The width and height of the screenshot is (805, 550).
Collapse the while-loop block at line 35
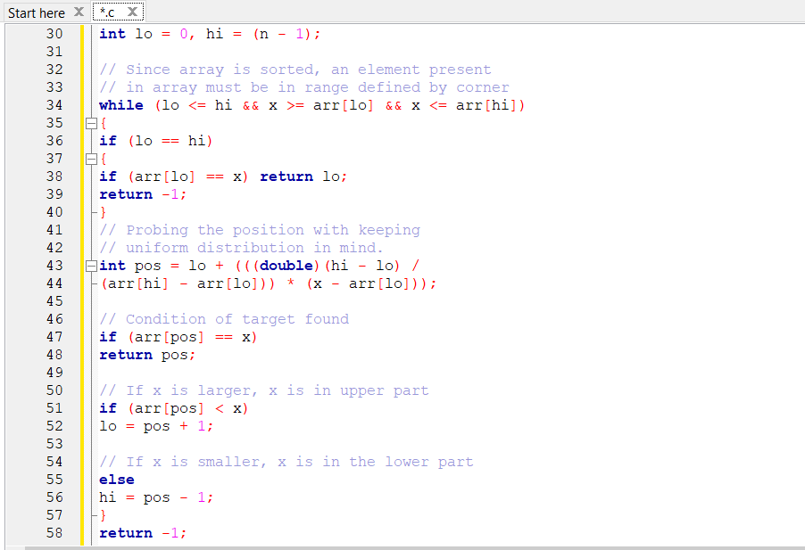coord(91,123)
